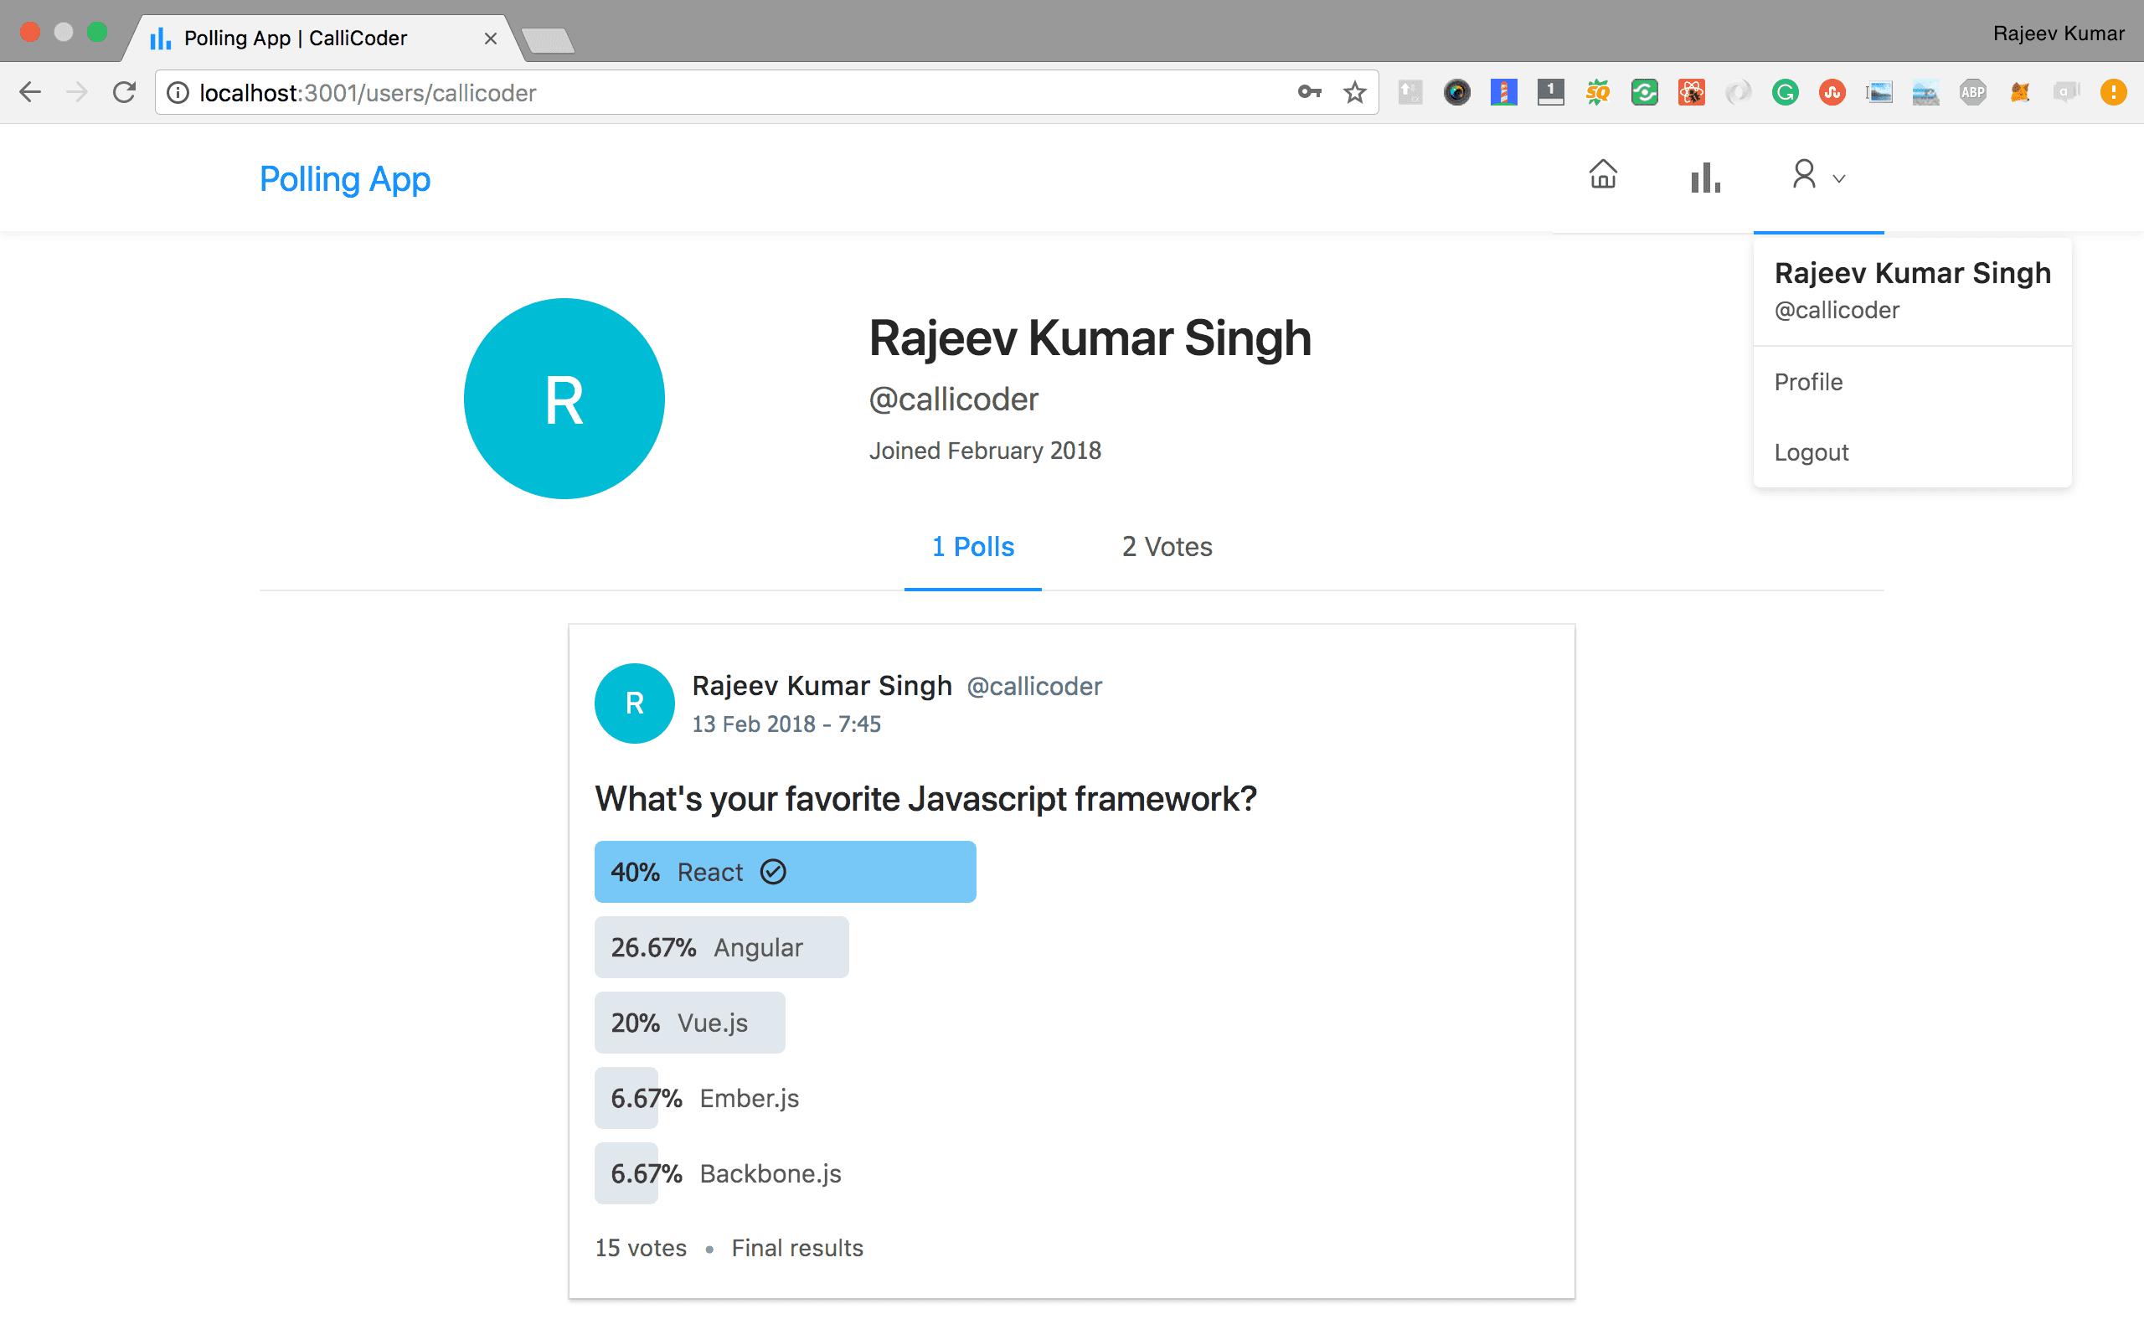Reload the page using the refresh icon
Image resolution: width=2144 pixels, height=1340 pixels.
point(124,92)
